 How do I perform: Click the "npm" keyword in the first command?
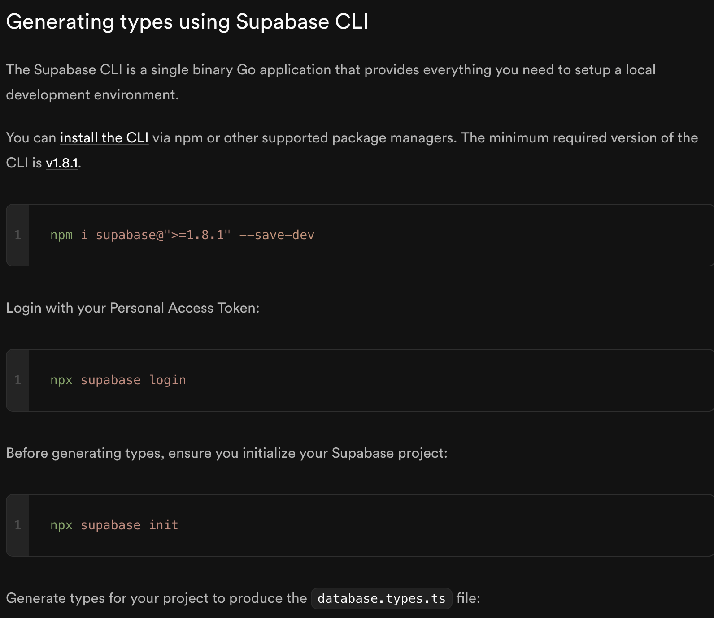click(61, 235)
